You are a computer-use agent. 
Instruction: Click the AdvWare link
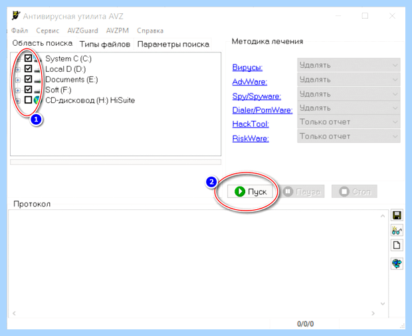(x=250, y=82)
